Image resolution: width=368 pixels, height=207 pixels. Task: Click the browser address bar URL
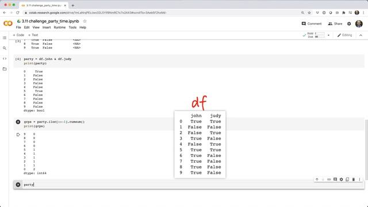click(x=98, y=13)
